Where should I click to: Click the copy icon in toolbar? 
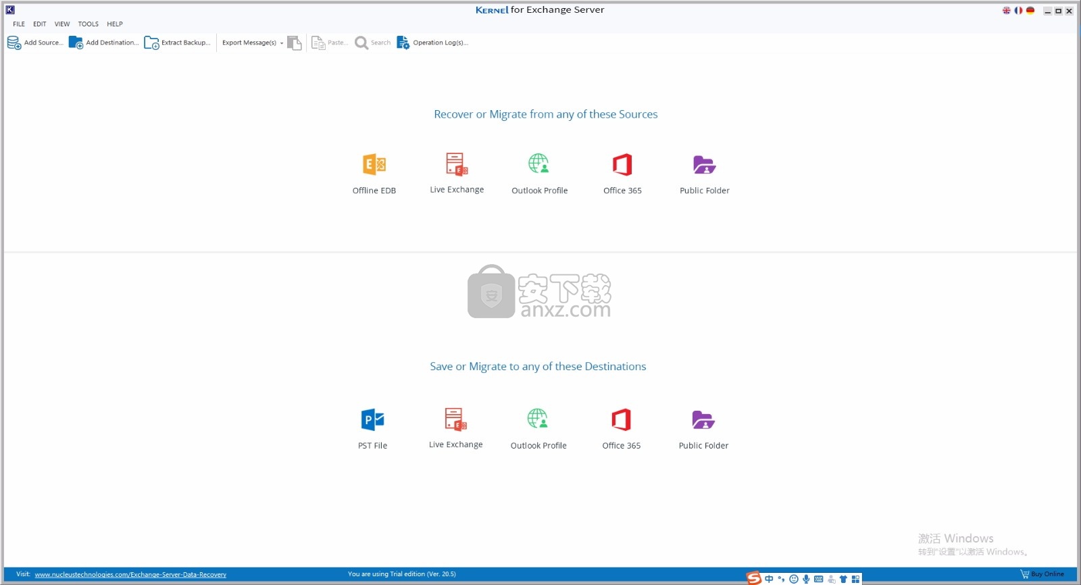click(x=294, y=43)
